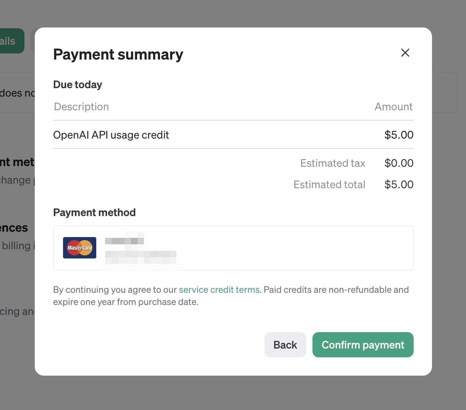466x410 pixels.
Task: Click the usage credit $5.00 amount
Action: click(399, 135)
